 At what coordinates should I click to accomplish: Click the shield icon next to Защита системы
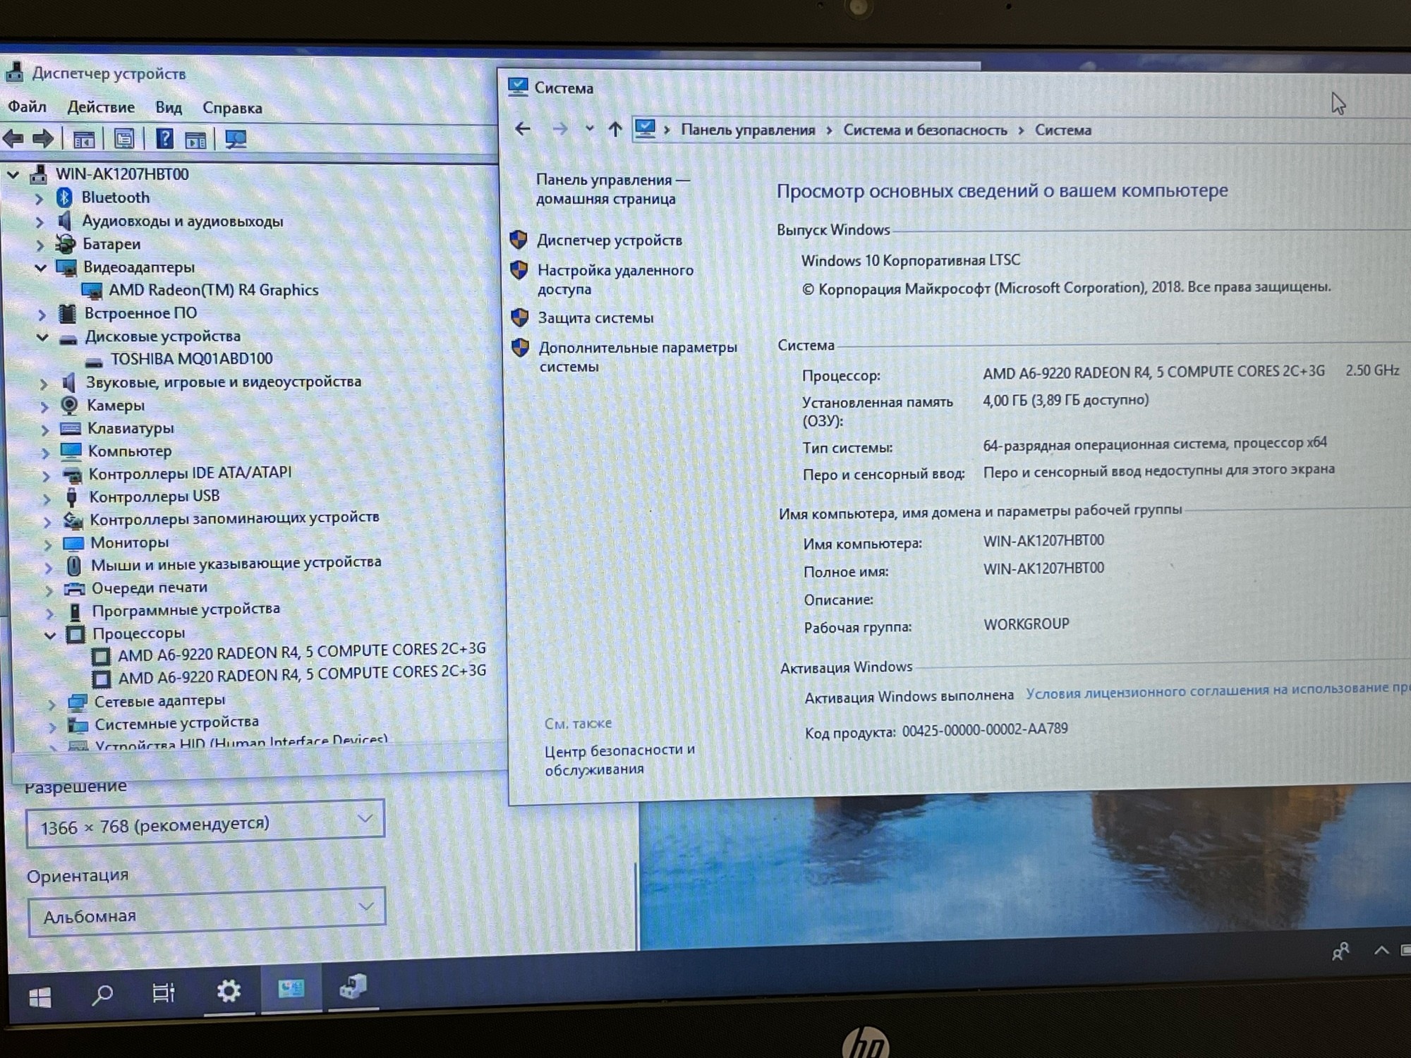pyautogui.click(x=520, y=317)
